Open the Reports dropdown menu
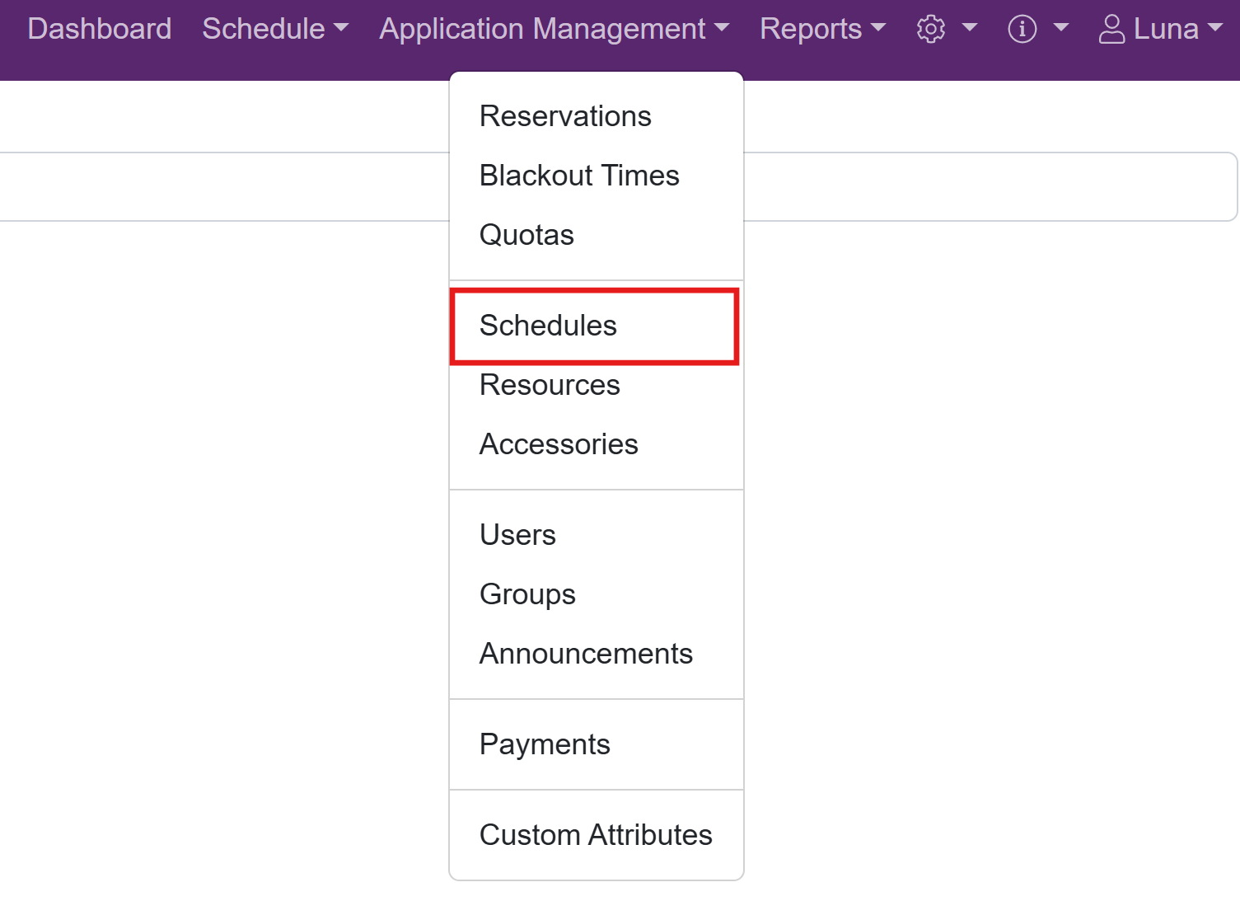The image size is (1240, 901). [822, 29]
